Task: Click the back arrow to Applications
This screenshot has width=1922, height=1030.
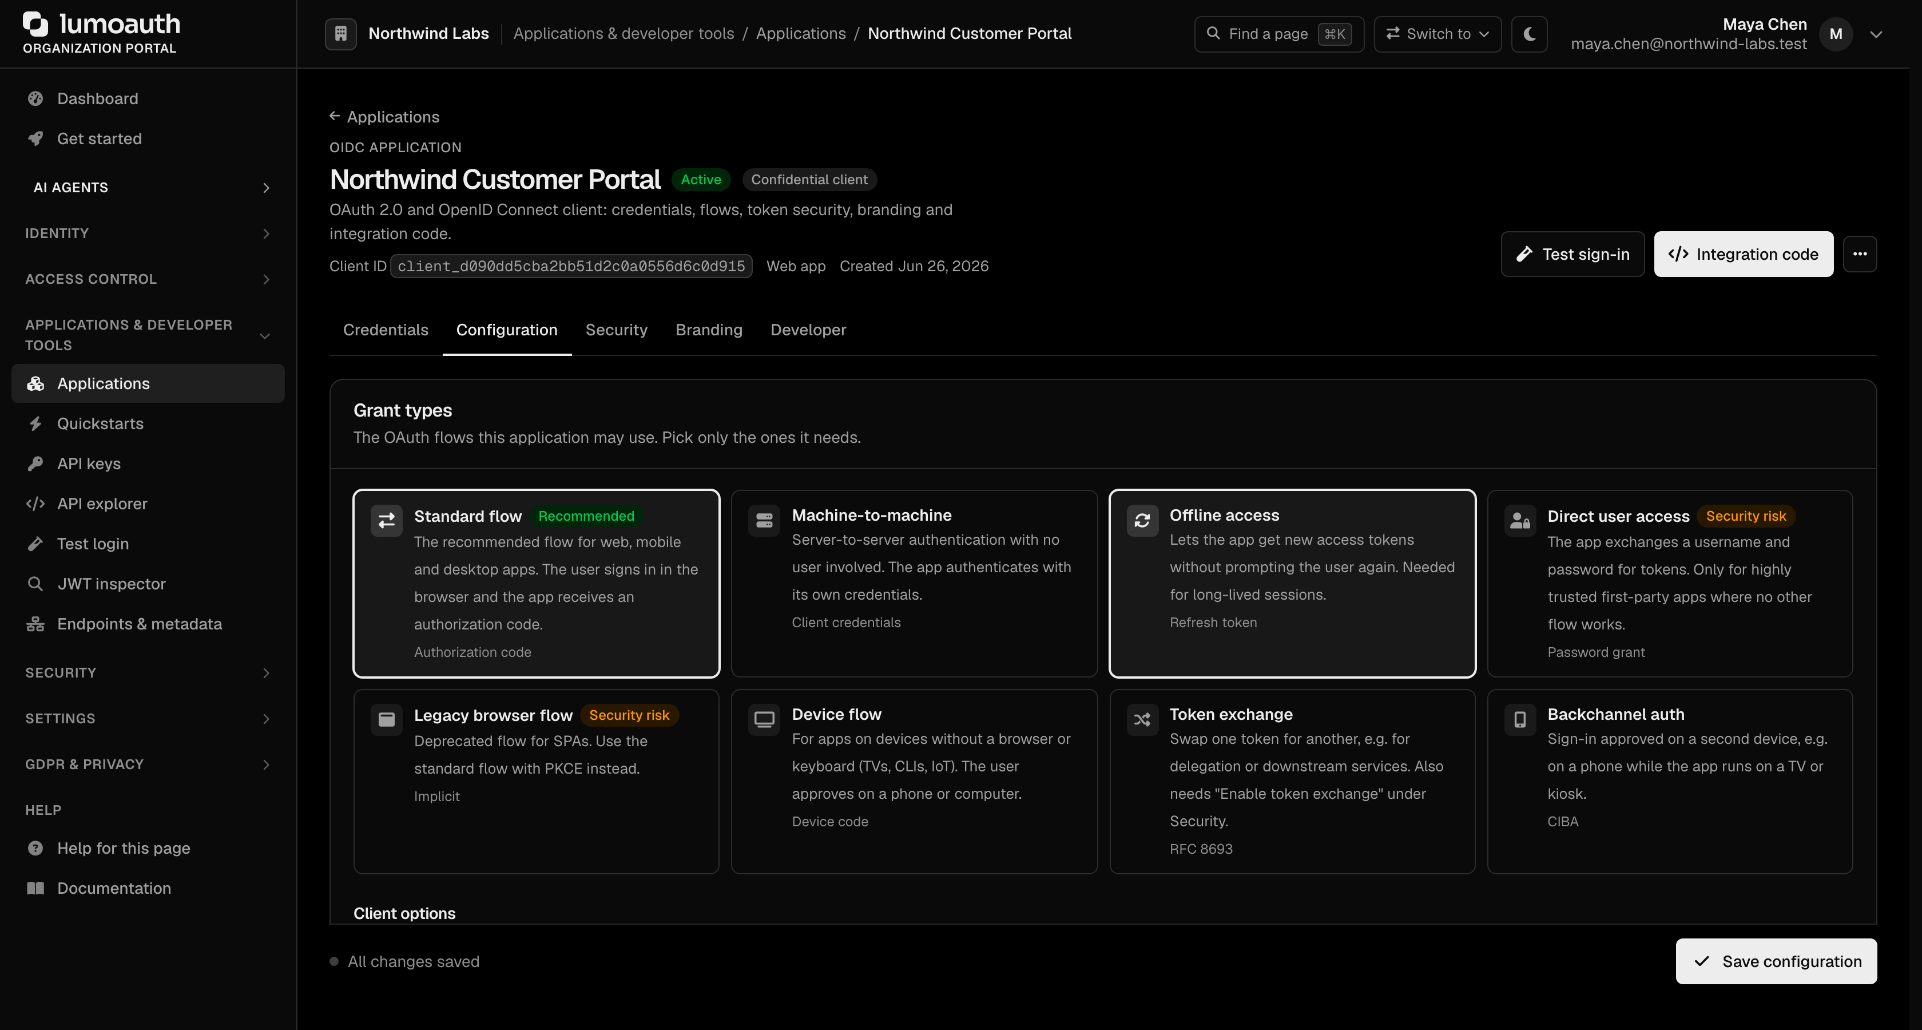Action: pos(334,116)
